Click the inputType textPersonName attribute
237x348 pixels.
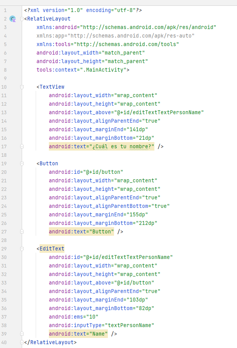(x=101, y=326)
